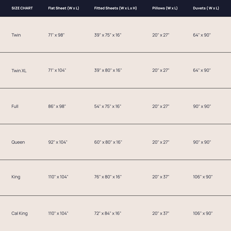Viewport: 231px width, 231px height.
Task: Click the King fitted sheet size 76" x 80" x 16"
Action: (108, 177)
